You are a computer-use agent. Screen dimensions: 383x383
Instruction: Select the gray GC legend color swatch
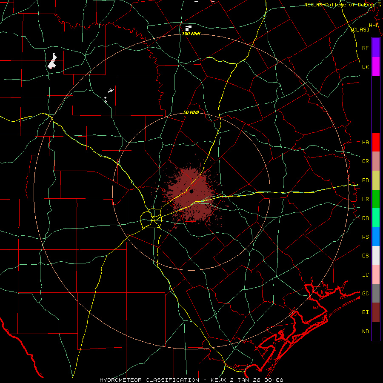(376, 293)
